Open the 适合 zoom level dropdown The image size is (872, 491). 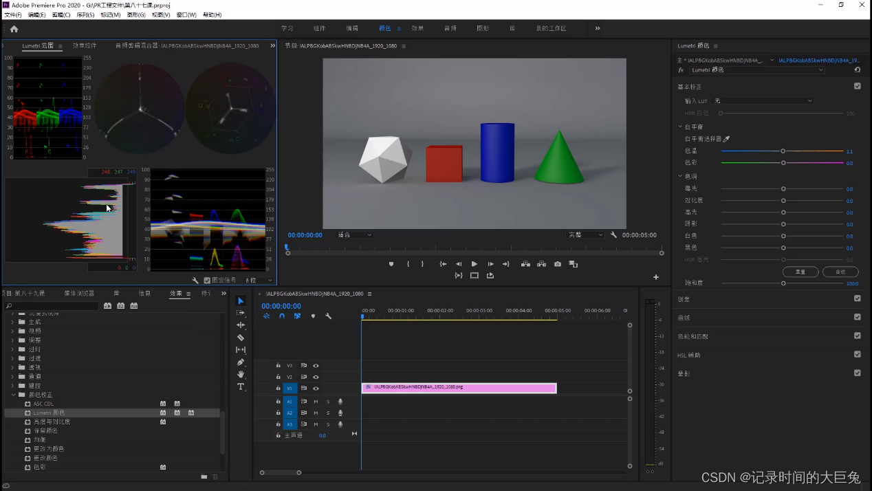[354, 235]
